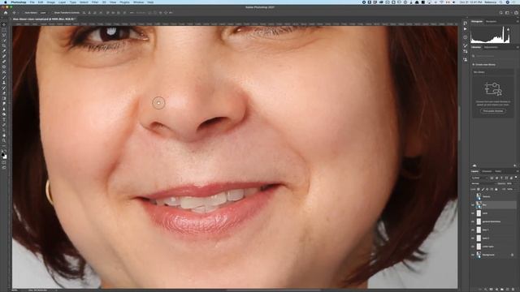Open the Image menu
Viewport: 520px width, 292px height.
51,2
